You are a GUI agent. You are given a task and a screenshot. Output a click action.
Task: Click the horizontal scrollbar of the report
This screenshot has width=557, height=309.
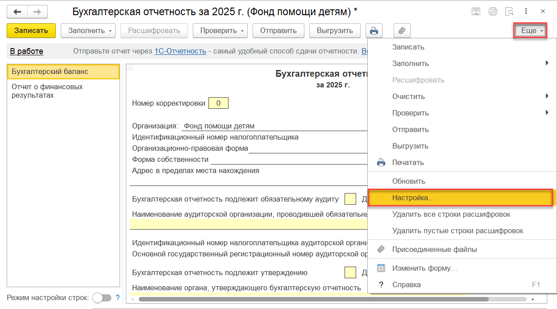(x=312, y=299)
